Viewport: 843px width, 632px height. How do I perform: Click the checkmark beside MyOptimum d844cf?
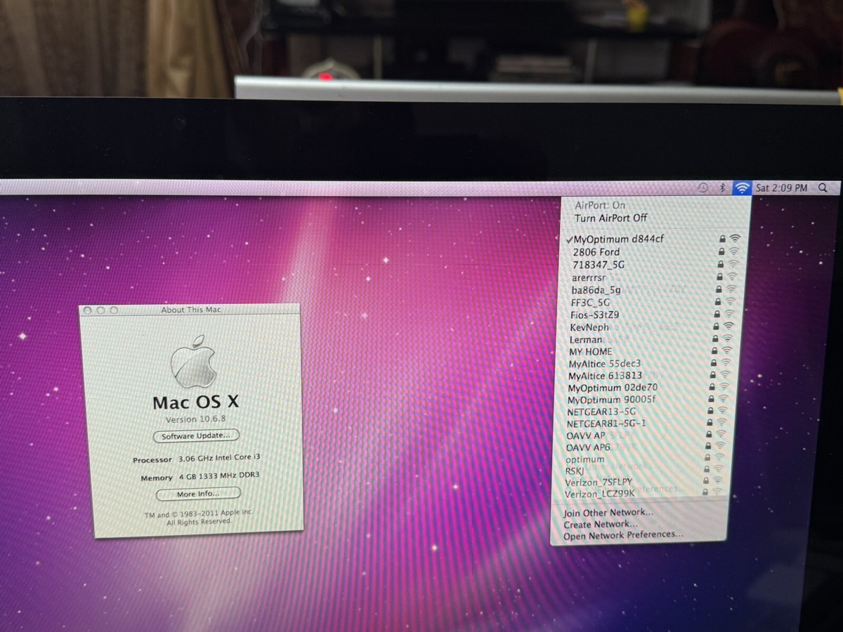570,239
